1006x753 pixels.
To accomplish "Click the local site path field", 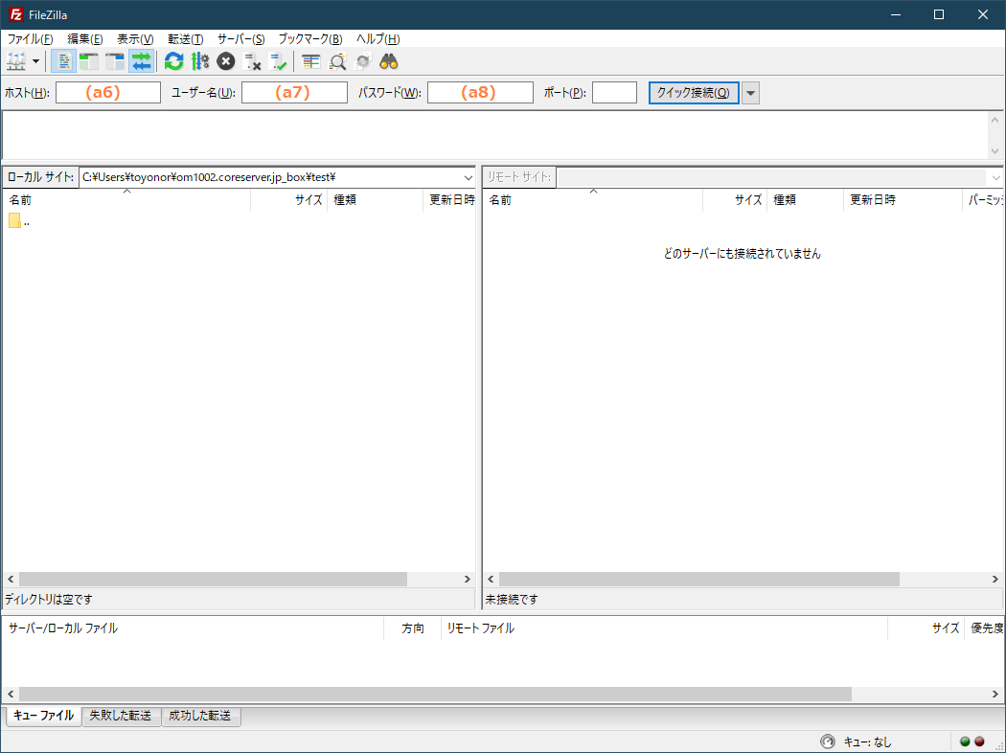I will 269,177.
